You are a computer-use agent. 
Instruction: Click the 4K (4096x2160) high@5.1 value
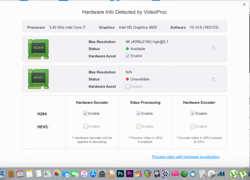click(147, 42)
